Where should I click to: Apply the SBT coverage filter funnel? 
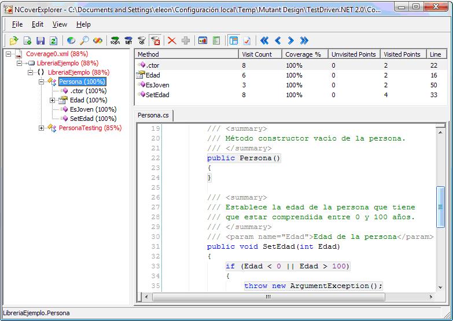click(x=128, y=40)
